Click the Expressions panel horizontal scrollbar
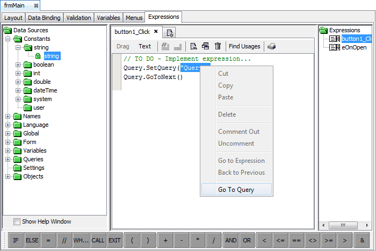Viewport: 376px width, 251px height. [343, 225]
